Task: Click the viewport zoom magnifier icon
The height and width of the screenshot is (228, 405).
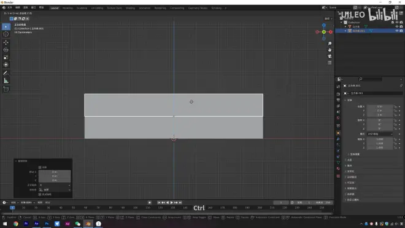Action: (330, 44)
